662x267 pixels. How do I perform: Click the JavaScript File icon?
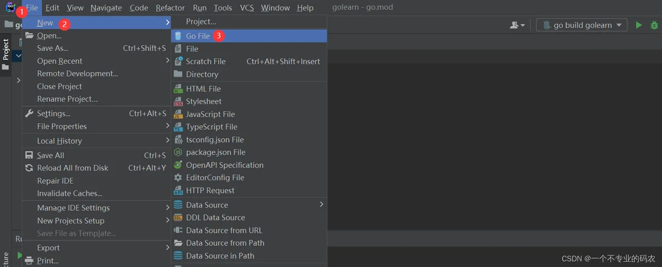[x=178, y=114]
